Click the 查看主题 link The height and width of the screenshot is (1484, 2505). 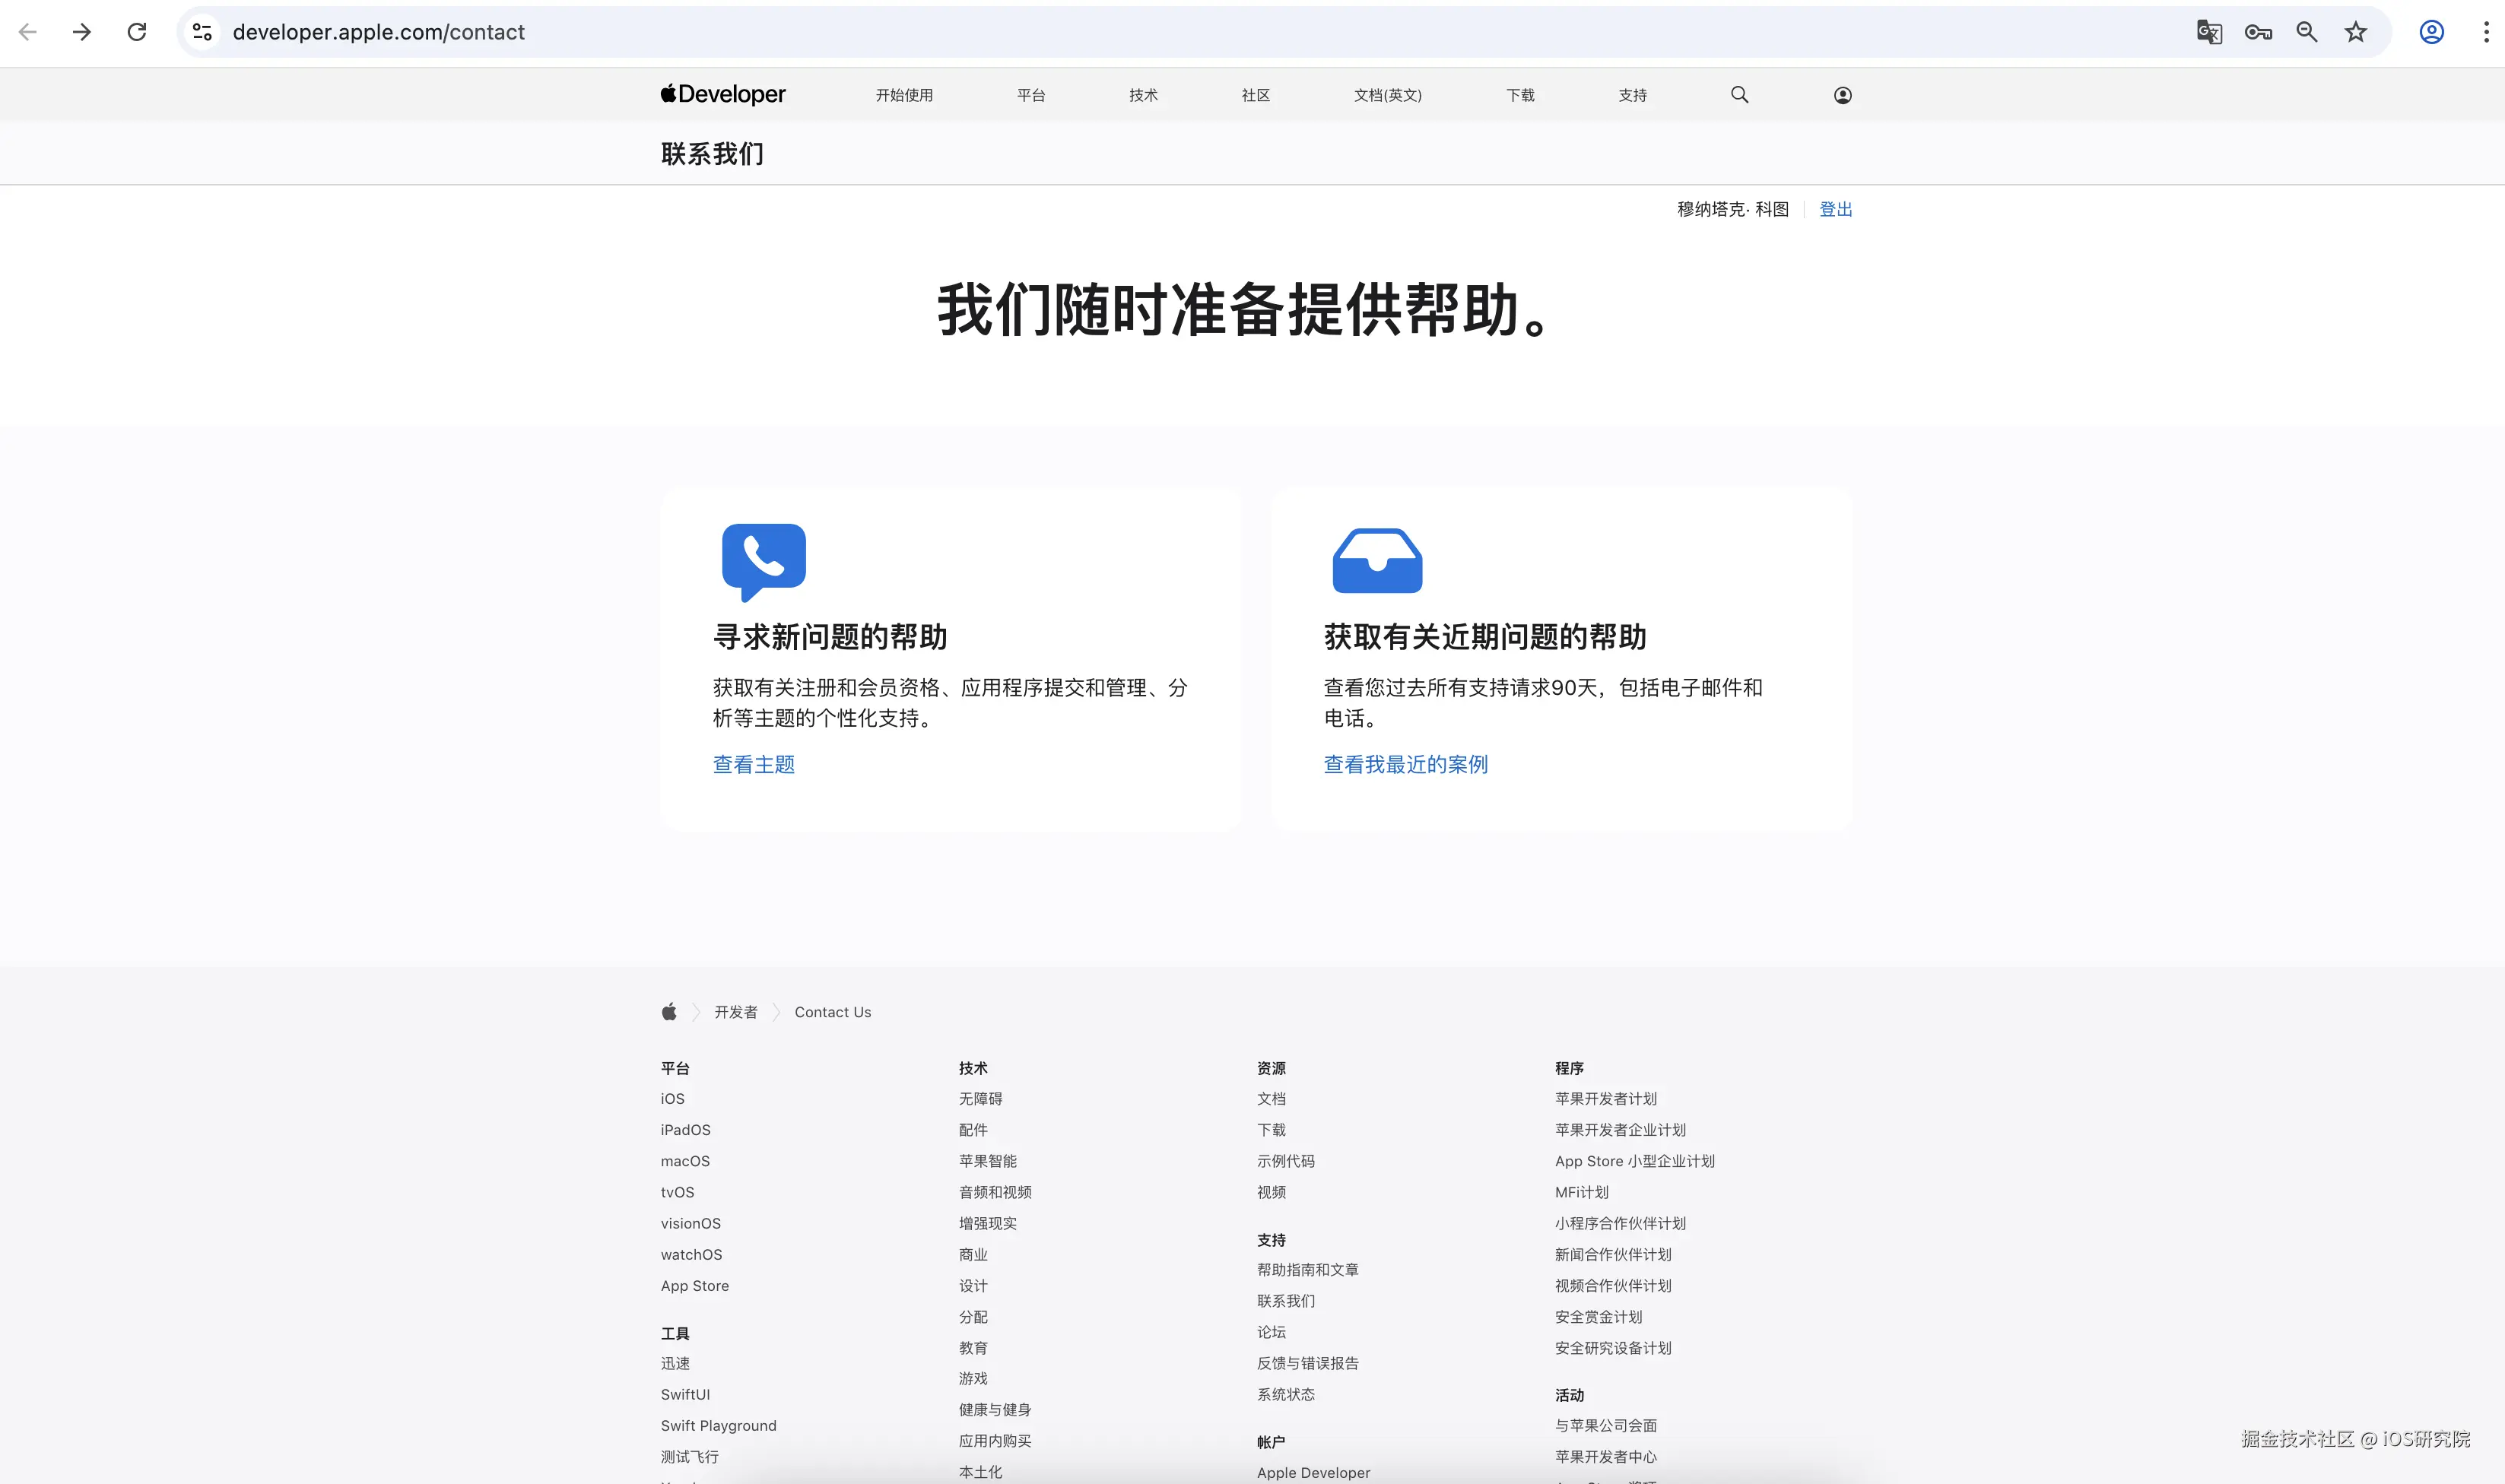(753, 764)
